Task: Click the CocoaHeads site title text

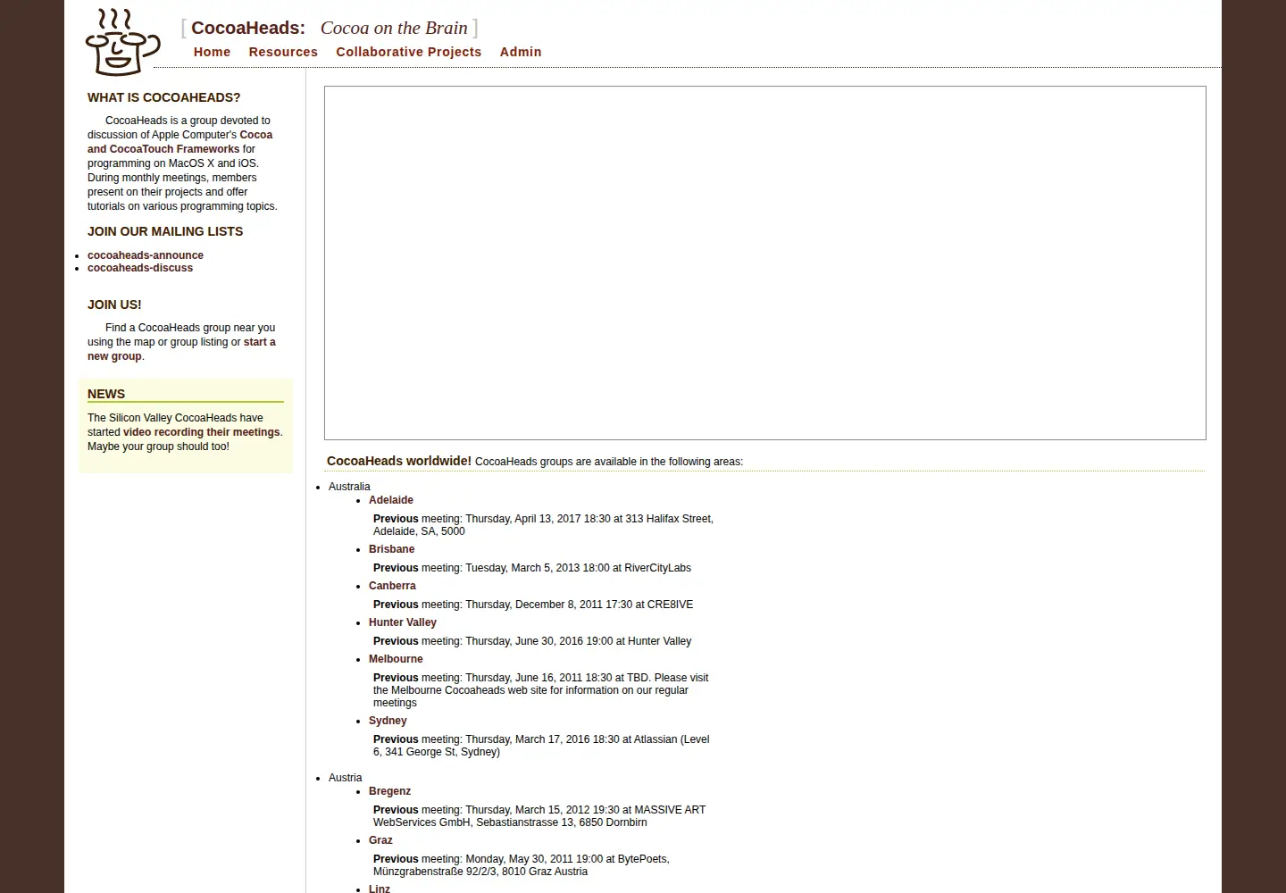Action: (x=248, y=28)
